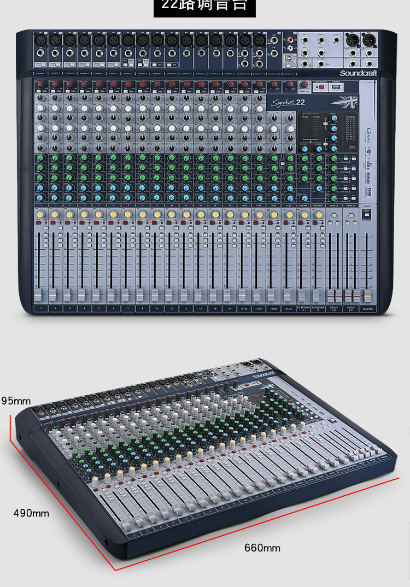Click the Signature 22 model logo
Screen dimensions: 410x587
[x=288, y=102]
